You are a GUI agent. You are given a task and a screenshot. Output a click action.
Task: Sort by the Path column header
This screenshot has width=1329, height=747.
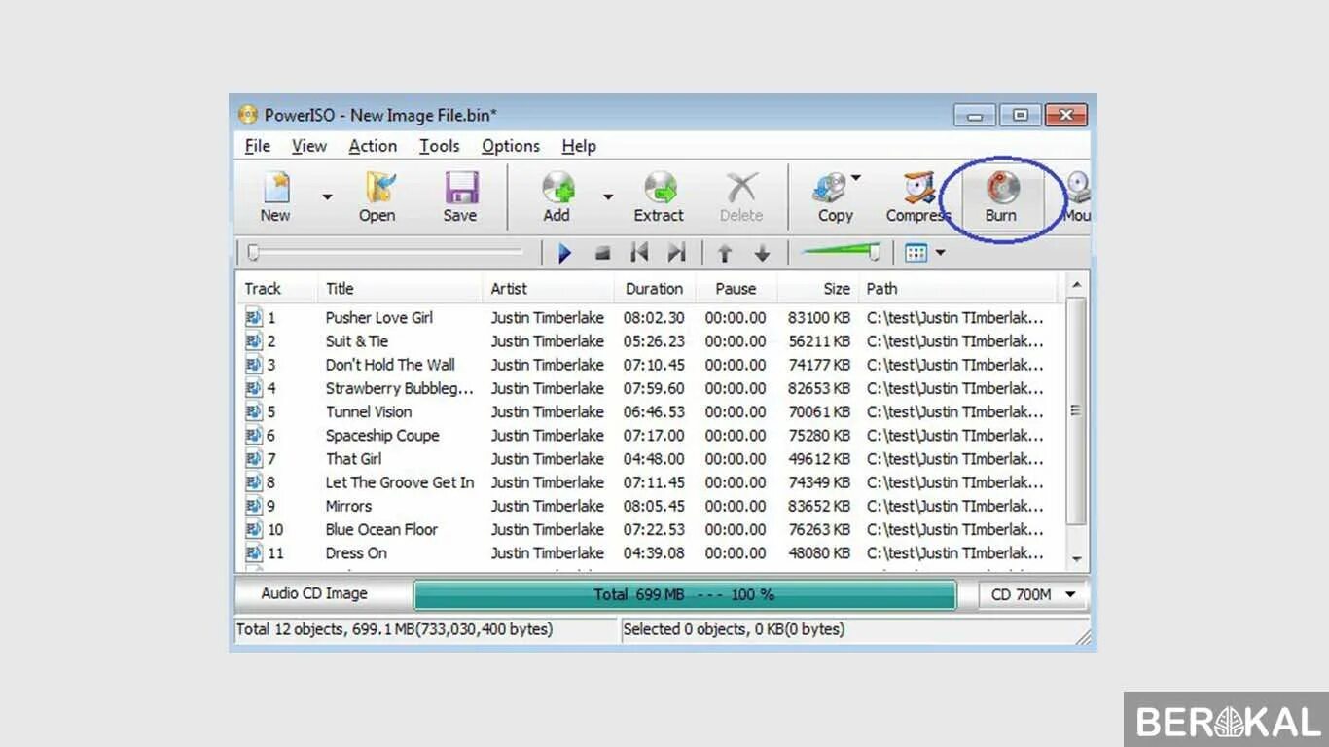pyautogui.click(x=958, y=289)
